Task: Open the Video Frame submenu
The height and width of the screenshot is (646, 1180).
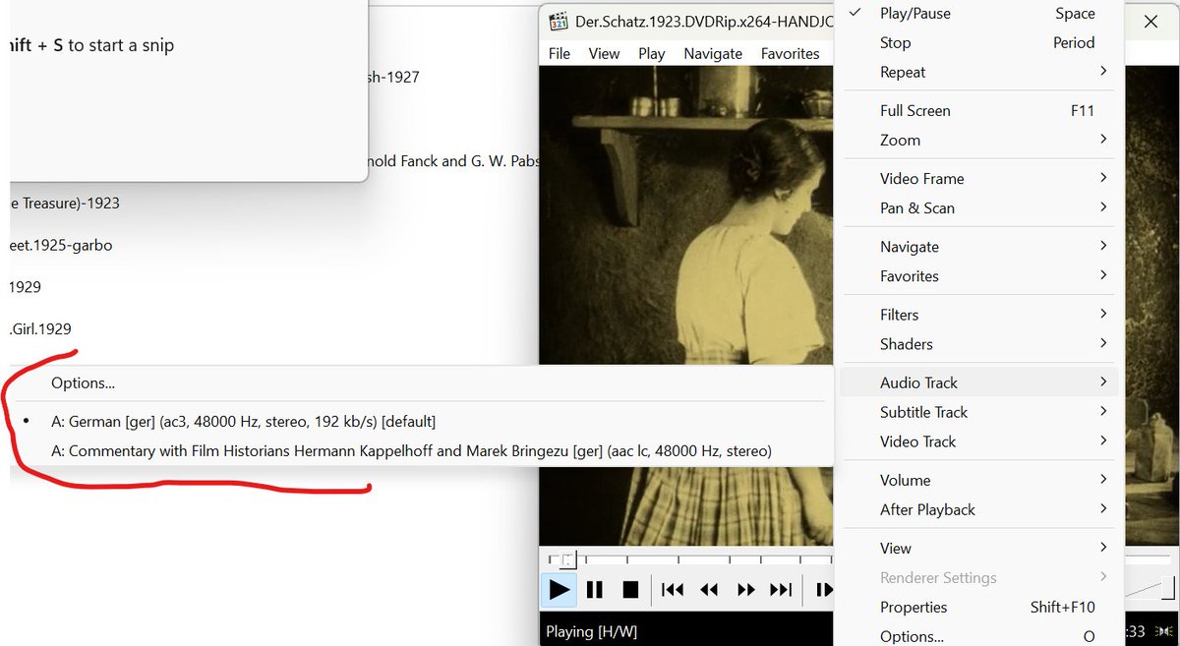Action: tap(978, 178)
